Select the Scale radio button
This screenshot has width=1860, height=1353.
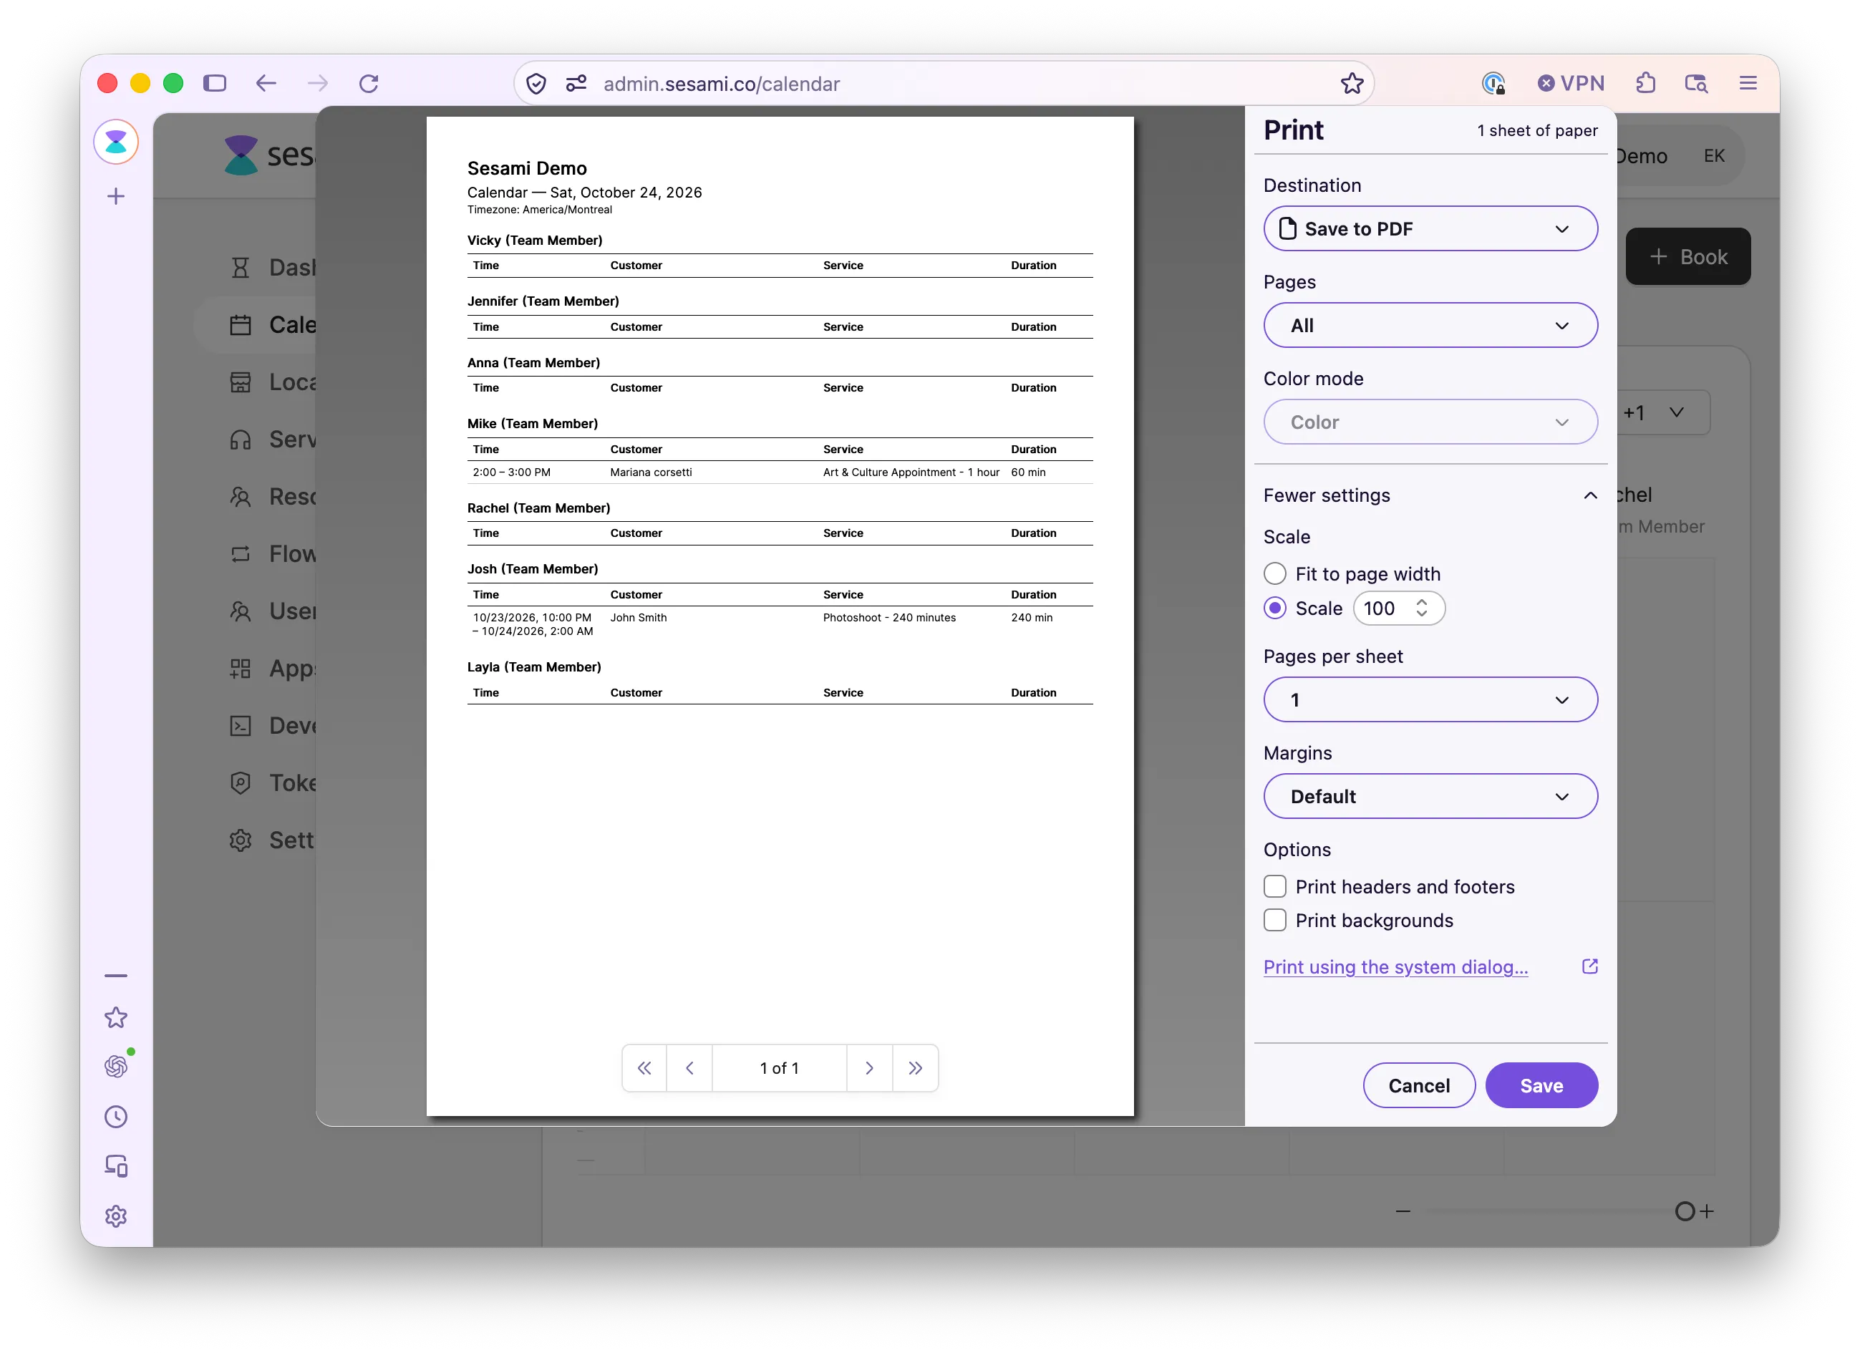click(x=1274, y=608)
